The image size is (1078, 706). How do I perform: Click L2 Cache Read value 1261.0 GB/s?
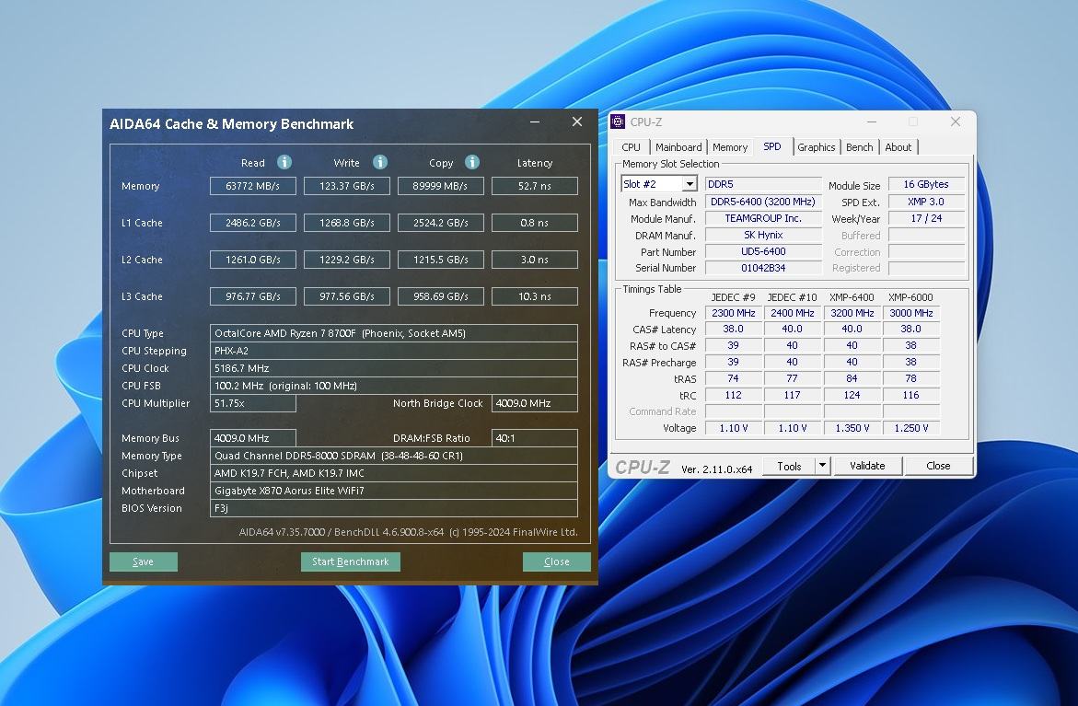tap(253, 260)
